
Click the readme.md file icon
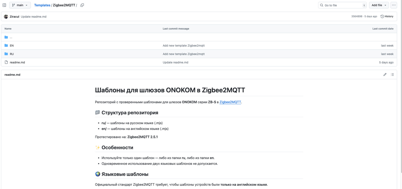pos(6,62)
